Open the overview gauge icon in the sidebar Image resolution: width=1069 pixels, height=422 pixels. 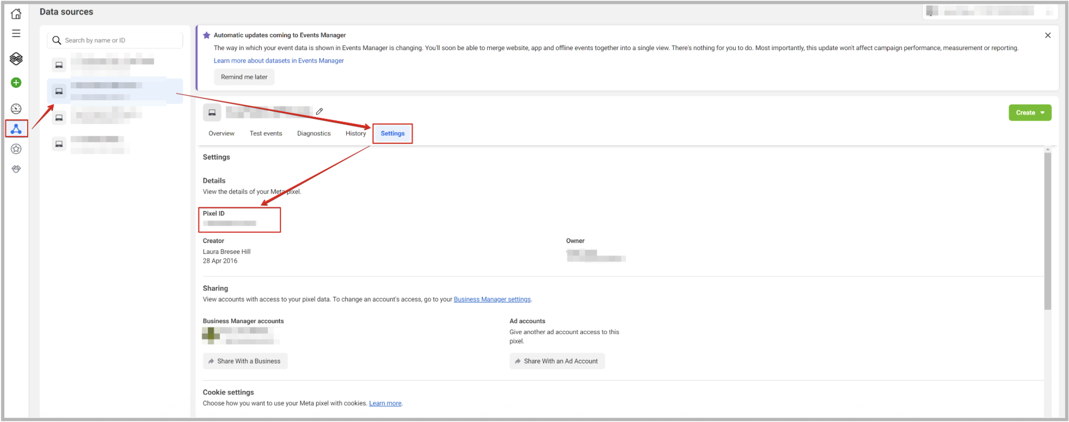[16, 109]
